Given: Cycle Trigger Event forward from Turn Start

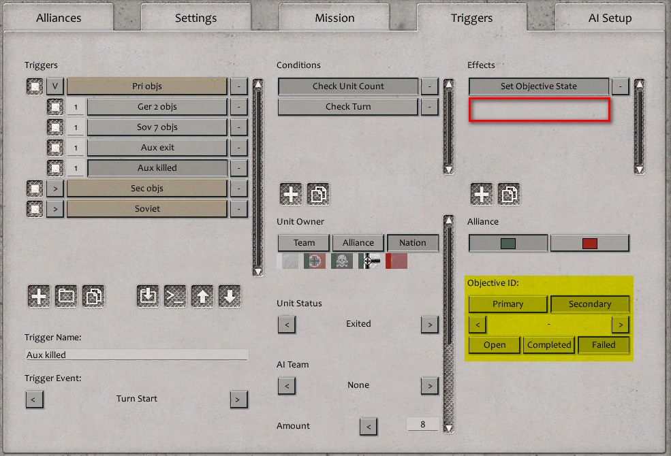Looking at the screenshot, I should [x=238, y=400].
